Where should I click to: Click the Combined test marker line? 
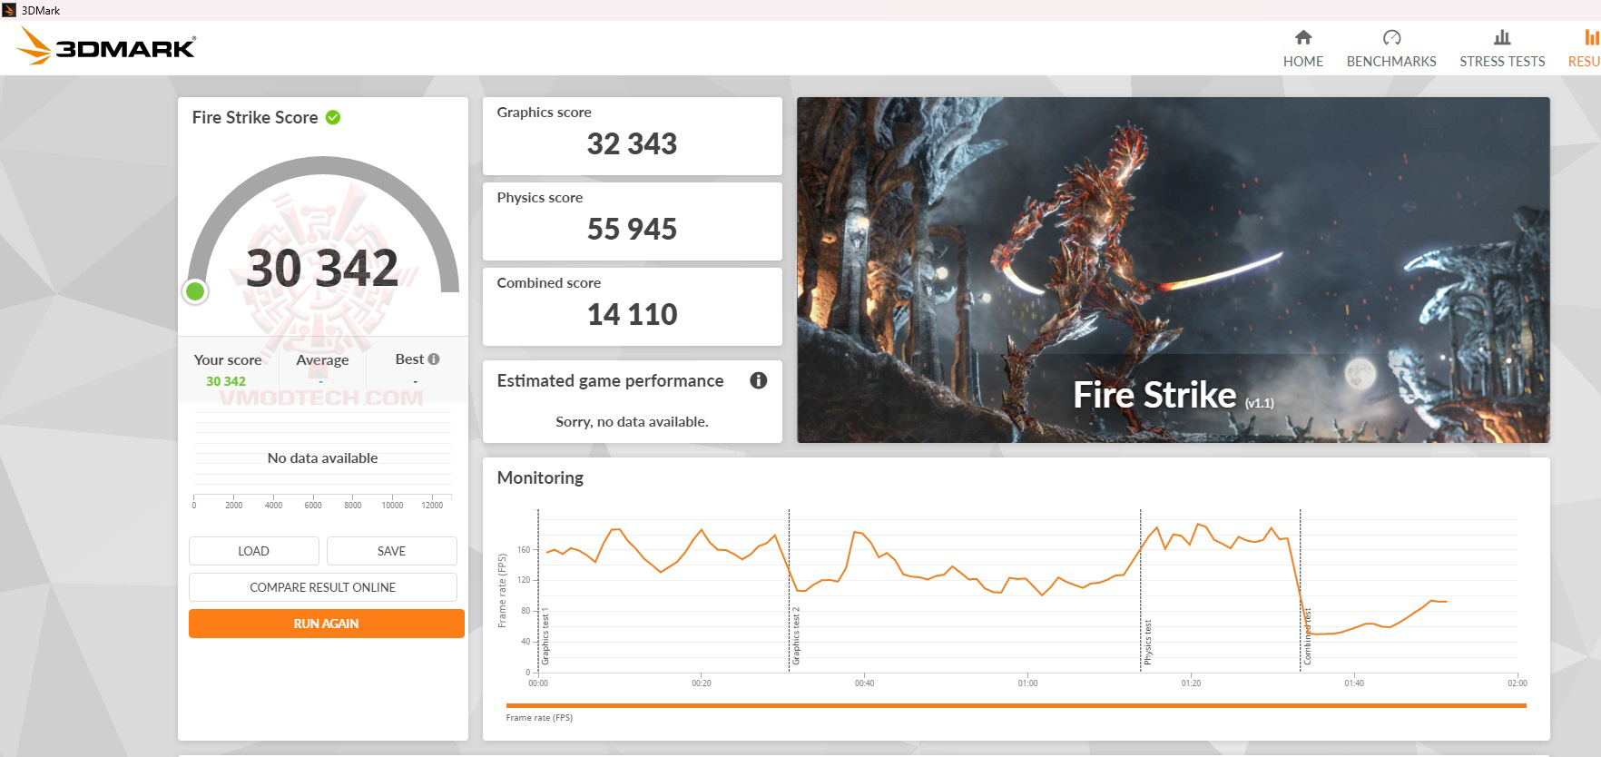click(1301, 591)
